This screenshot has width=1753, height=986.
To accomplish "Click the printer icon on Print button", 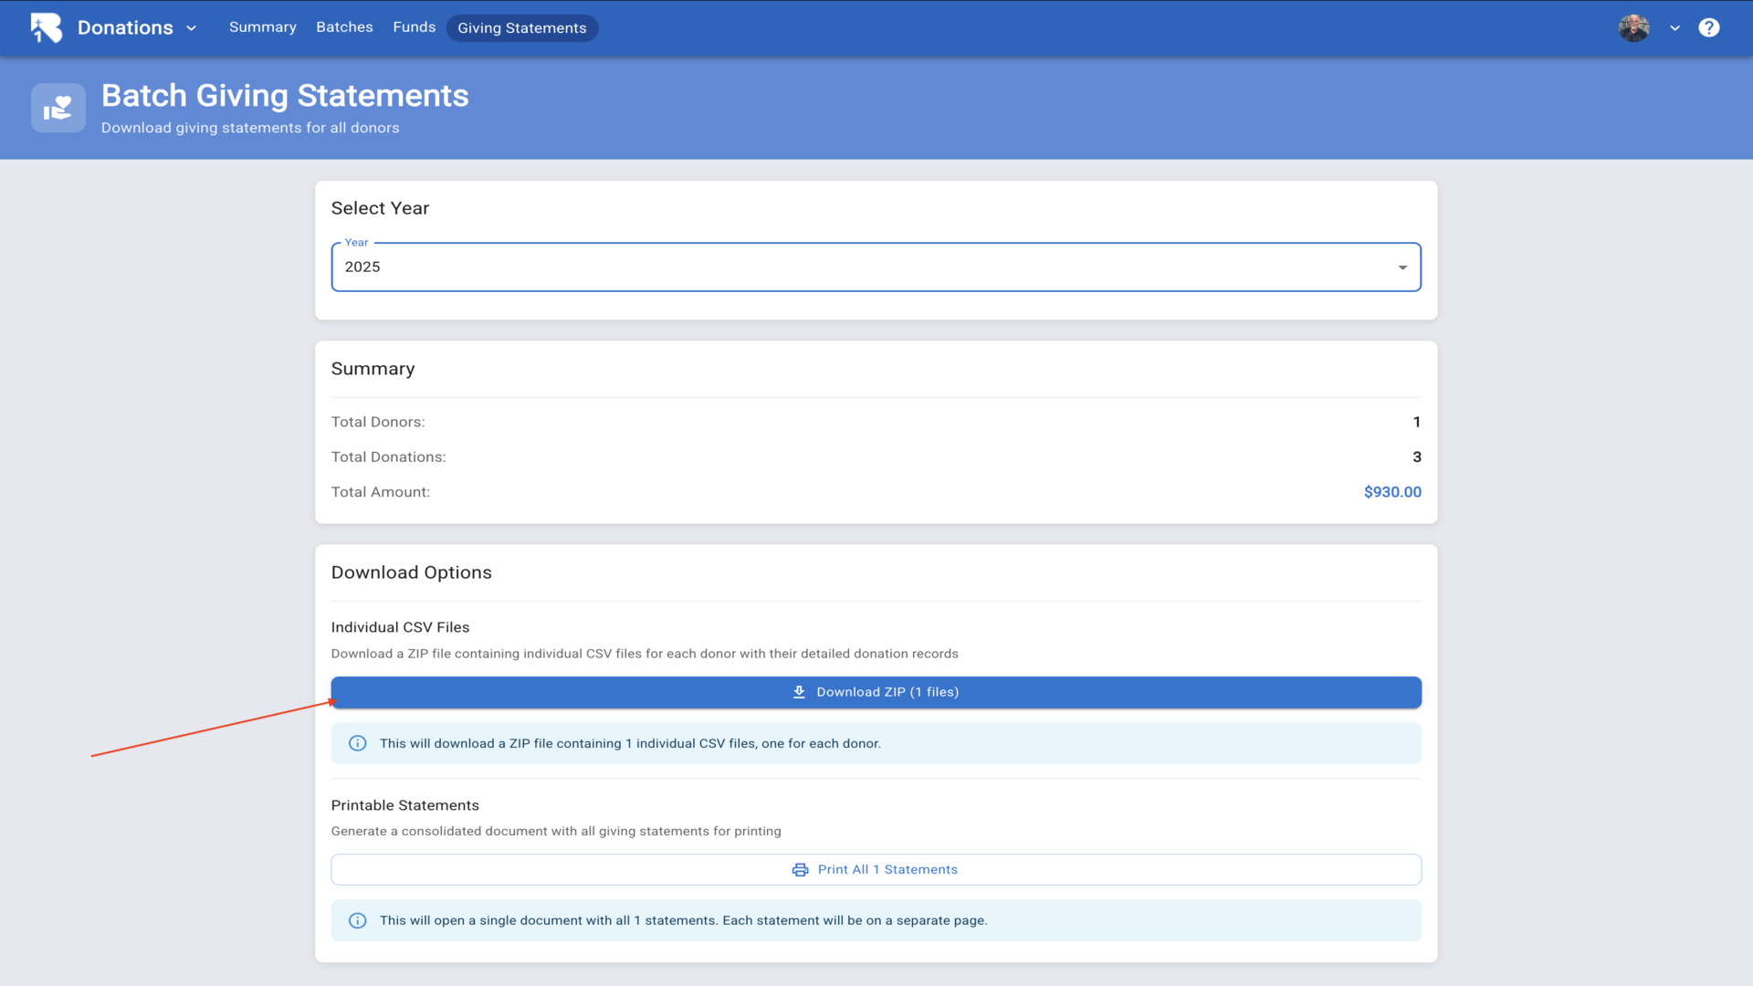I will [x=800, y=869].
